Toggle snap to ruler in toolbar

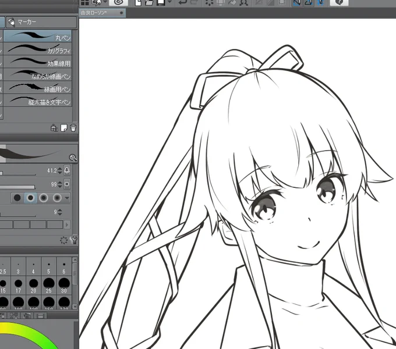(297, 2)
